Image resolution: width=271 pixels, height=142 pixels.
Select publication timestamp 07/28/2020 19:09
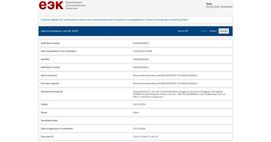click(142, 51)
